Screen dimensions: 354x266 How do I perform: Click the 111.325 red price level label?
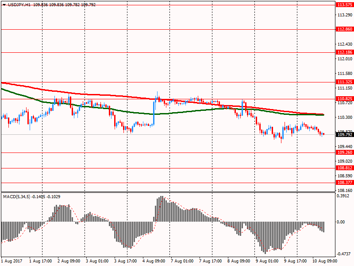point(345,82)
